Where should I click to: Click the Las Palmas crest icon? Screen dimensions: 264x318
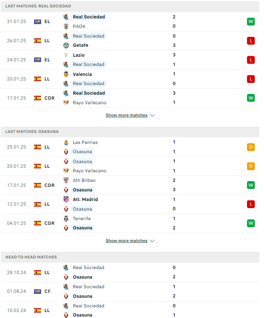coord(66,143)
